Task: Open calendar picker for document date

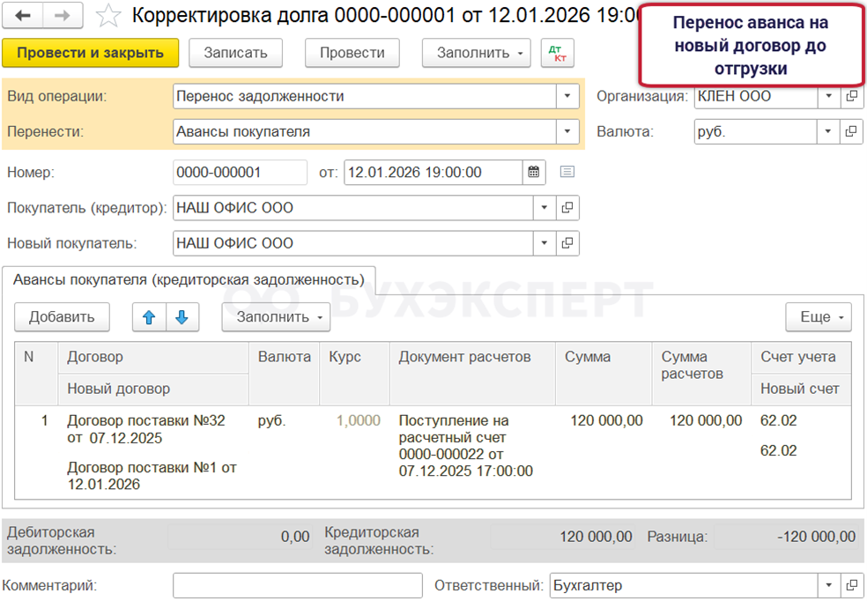Action: (534, 172)
